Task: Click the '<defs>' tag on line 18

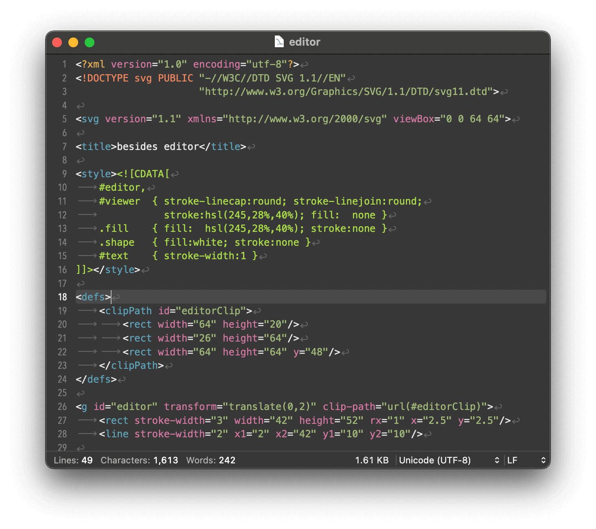Action: pyautogui.click(x=93, y=297)
